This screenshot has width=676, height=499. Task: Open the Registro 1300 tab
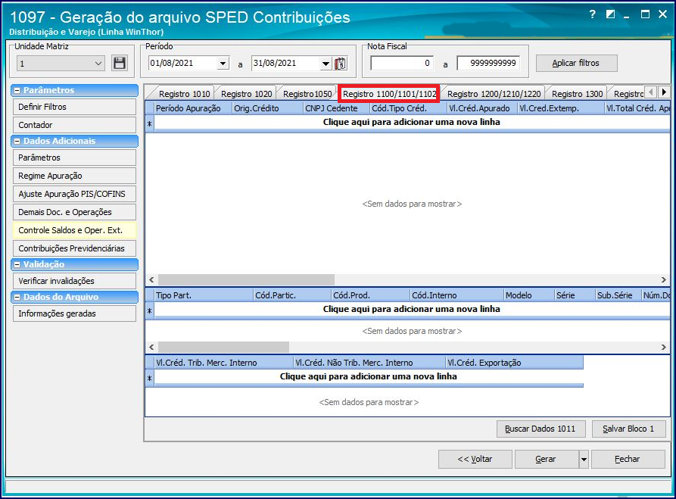pyautogui.click(x=577, y=94)
